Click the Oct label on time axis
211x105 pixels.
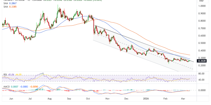click(89, 99)
